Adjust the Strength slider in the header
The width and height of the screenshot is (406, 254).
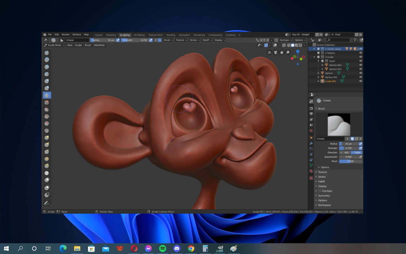(x=135, y=40)
